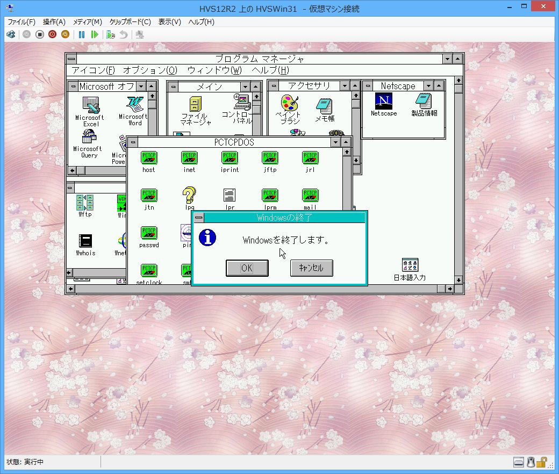The image size is (559, 474).
Task: Click Program Manager's horizontal scrollbar right arrow
Action: (450, 289)
